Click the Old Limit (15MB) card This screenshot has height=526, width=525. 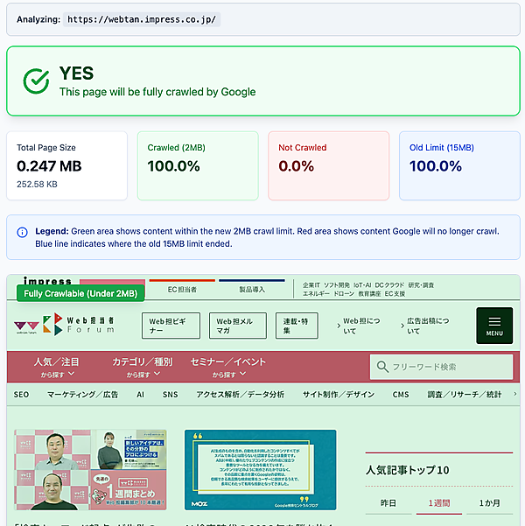(x=459, y=165)
